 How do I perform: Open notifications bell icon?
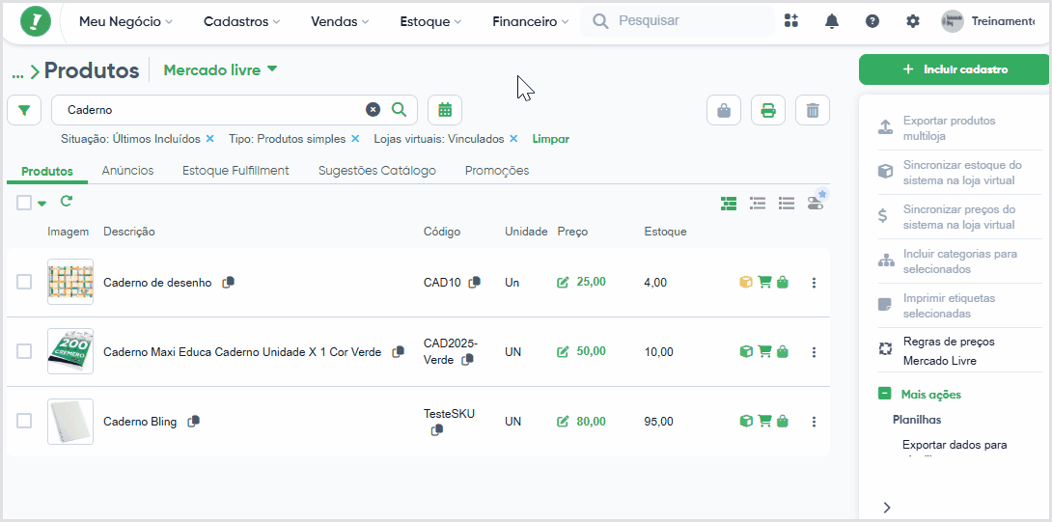tap(831, 21)
